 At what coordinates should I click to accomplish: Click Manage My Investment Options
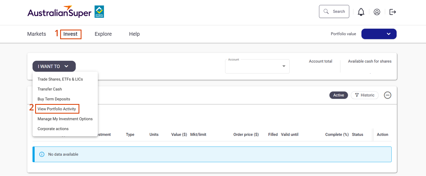65,119
